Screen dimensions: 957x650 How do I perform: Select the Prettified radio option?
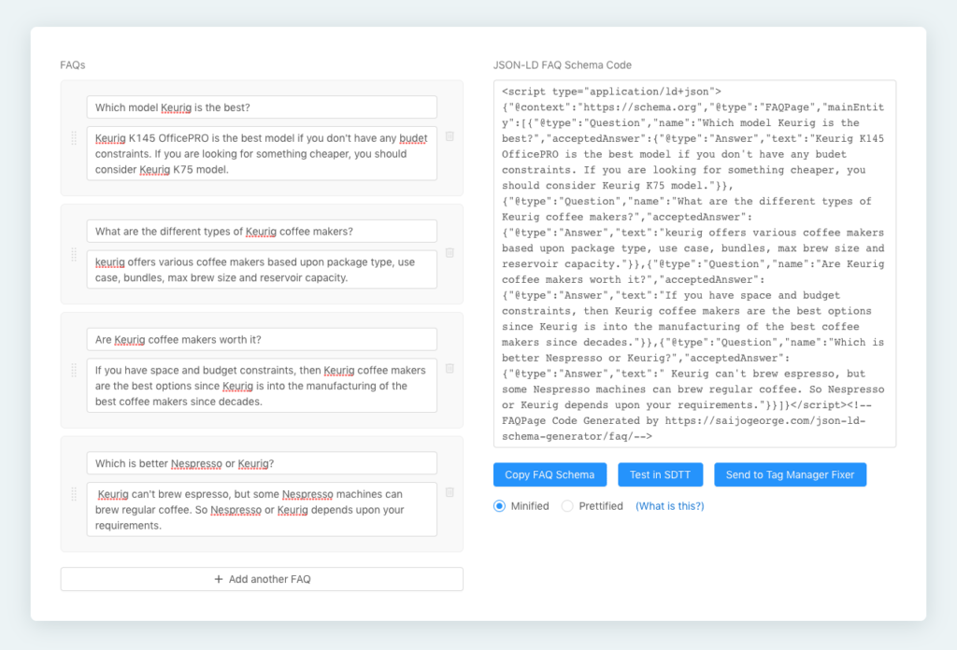(x=567, y=506)
